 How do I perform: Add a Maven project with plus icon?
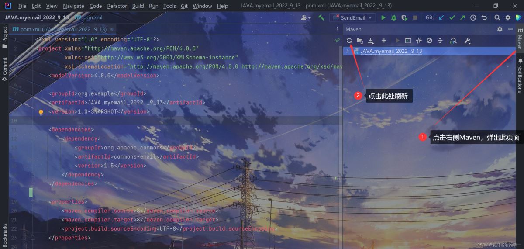(x=384, y=41)
